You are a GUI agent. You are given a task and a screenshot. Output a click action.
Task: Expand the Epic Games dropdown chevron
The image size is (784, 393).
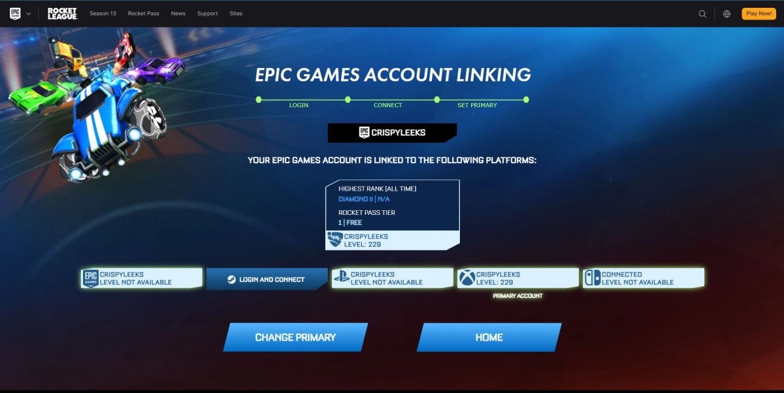click(28, 14)
